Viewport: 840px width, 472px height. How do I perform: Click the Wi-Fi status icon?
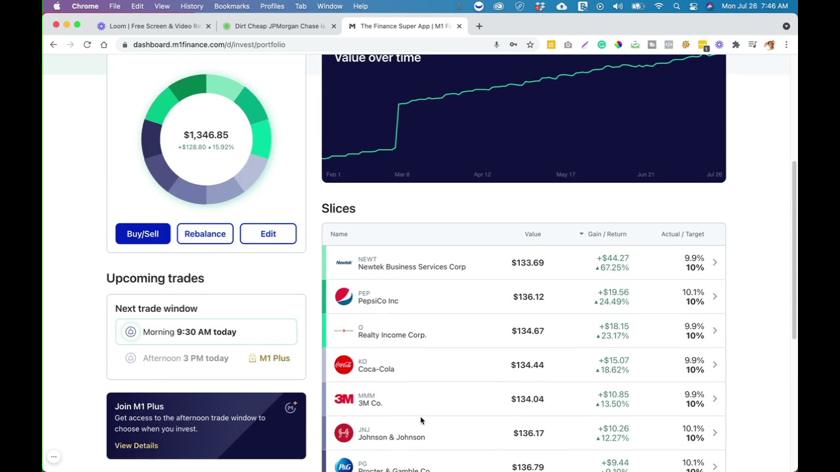coord(659,6)
